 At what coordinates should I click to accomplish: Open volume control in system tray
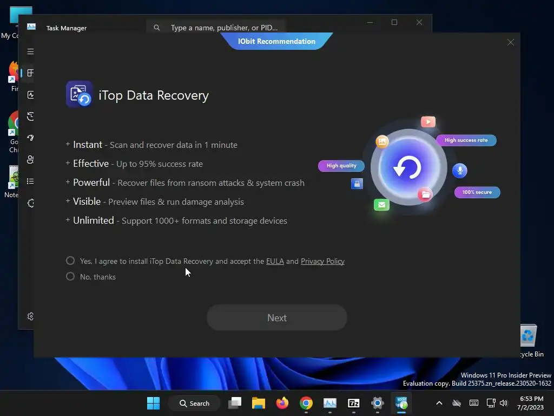pos(504,403)
